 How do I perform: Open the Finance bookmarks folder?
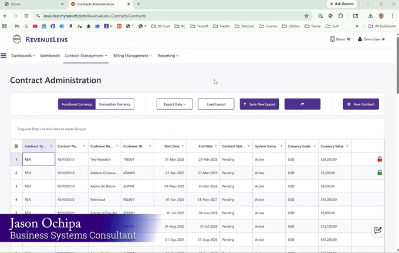click(268, 26)
